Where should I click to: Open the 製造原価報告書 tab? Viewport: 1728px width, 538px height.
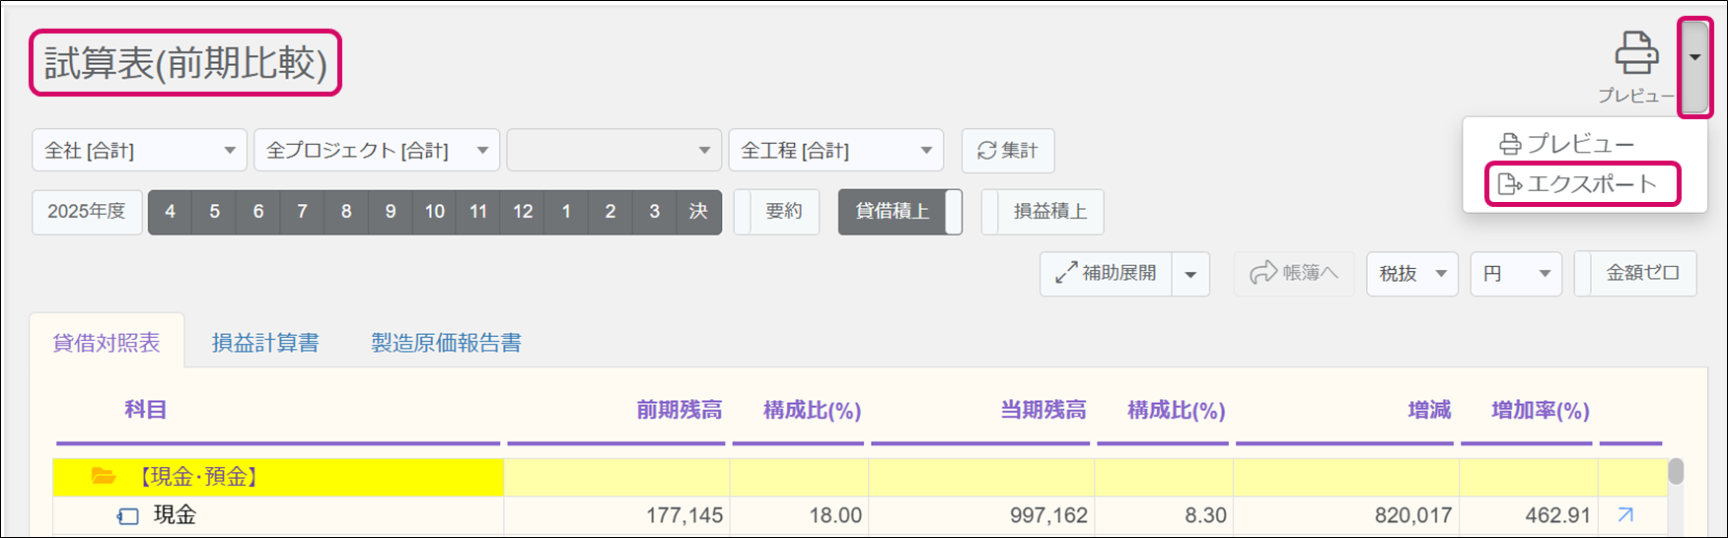[x=446, y=343]
